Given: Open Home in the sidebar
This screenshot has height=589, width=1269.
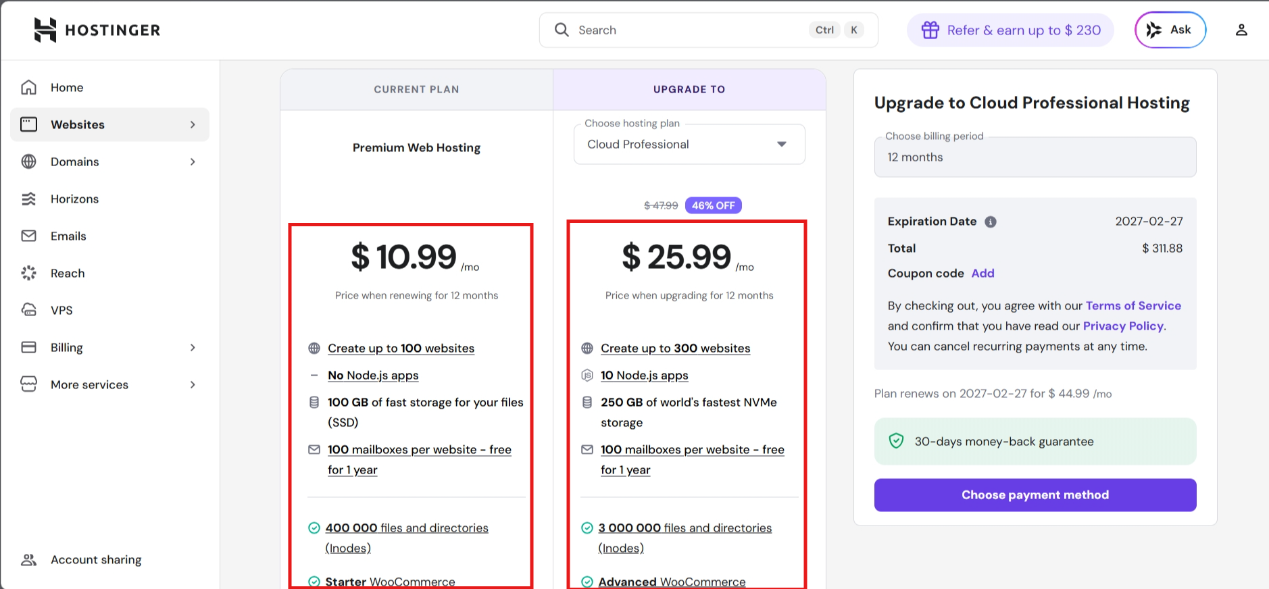Looking at the screenshot, I should tap(109, 87).
